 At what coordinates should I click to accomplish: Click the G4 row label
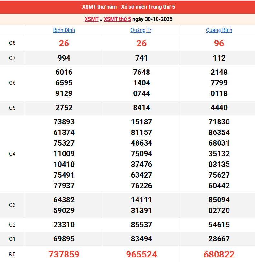pyautogui.click(x=12, y=154)
